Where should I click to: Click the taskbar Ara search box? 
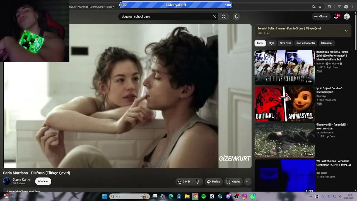pos(130,197)
